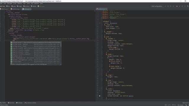This screenshot has height=106, width=189.
Task: Click the Git rollback arrow icon
Action: (188, 6)
